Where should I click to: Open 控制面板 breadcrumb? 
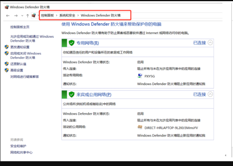48,15
